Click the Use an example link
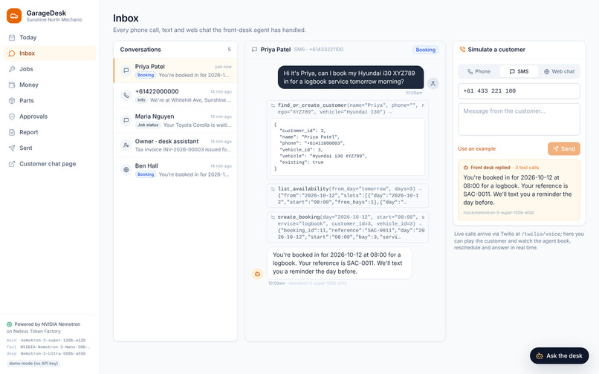Screen dimensions: 599x374 click(477, 149)
